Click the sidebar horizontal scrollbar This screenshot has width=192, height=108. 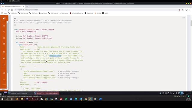coord(3,89)
